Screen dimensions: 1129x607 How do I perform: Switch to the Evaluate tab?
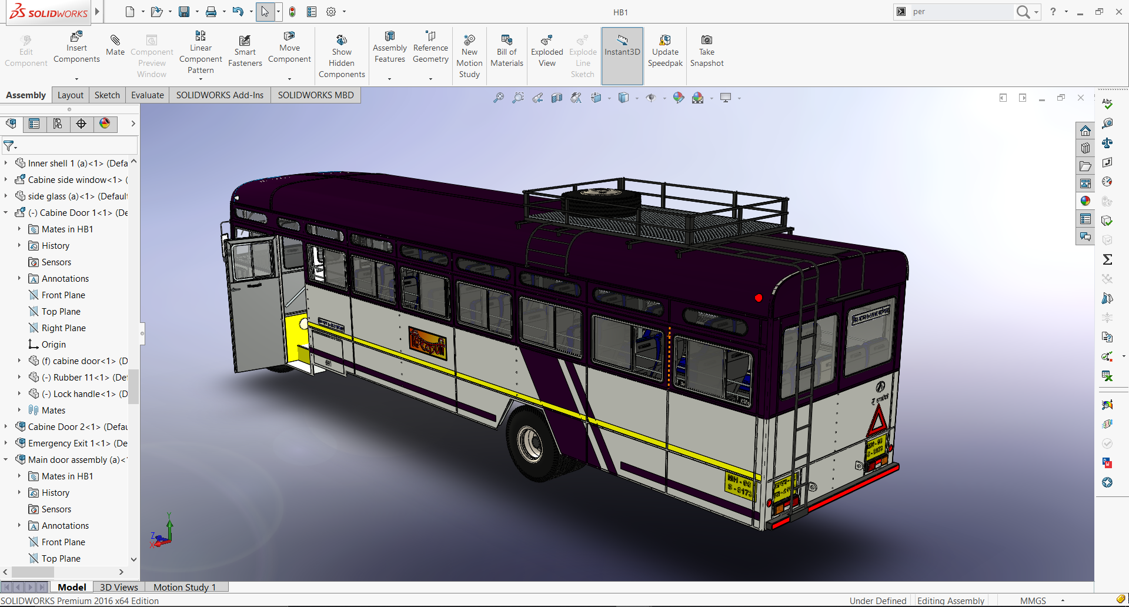coord(147,95)
